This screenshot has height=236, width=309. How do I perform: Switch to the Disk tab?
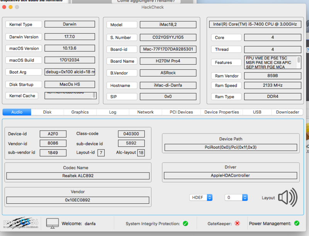pyautogui.click(x=47, y=112)
